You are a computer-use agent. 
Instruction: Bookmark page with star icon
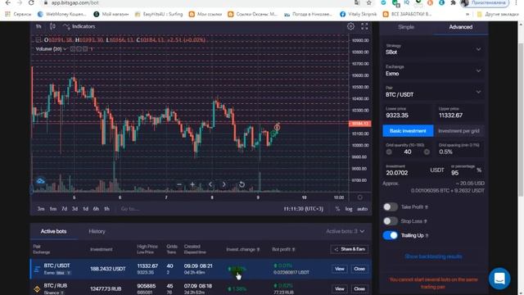[369, 2]
